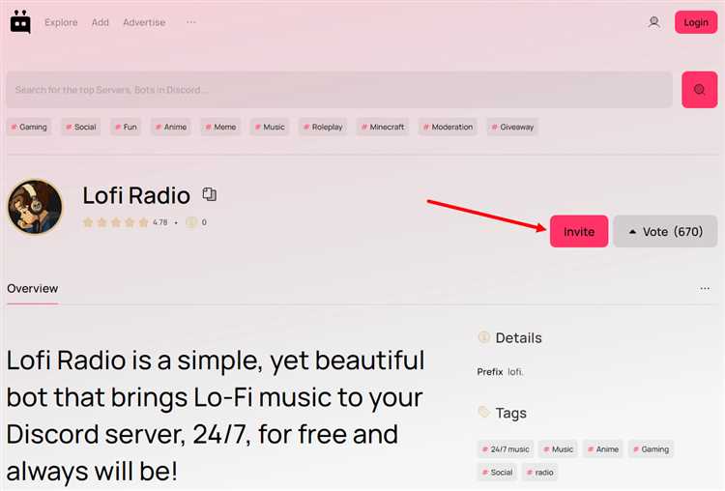Click the Gaming tag in Tags section
This screenshot has width=725, height=491.
pos(651,448)
